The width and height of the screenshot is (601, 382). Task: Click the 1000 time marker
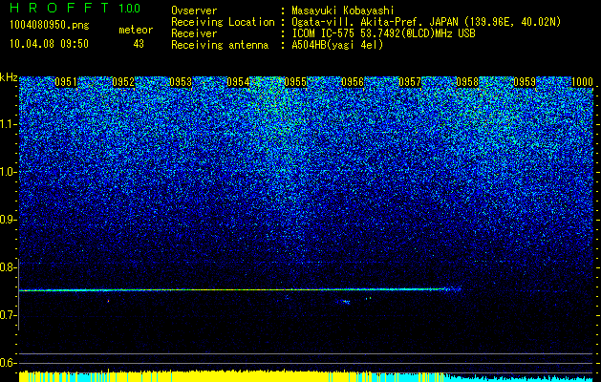(582, 82)
